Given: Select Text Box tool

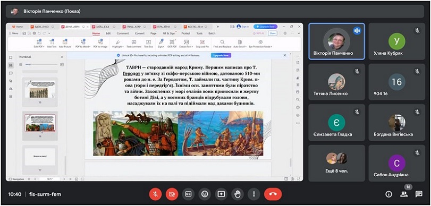Looking at the screenshot, I should coord(148,44).
